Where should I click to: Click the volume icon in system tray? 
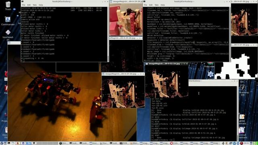pyautogui.click(x=223, y=143)
